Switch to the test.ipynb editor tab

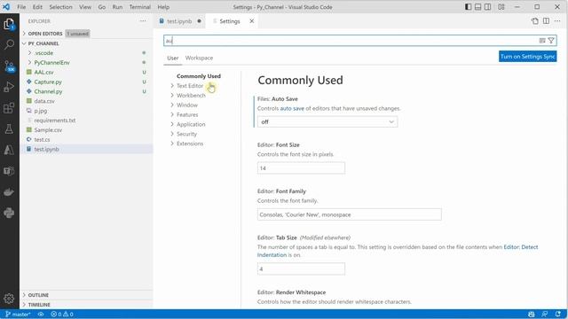[x=180, y=21]
